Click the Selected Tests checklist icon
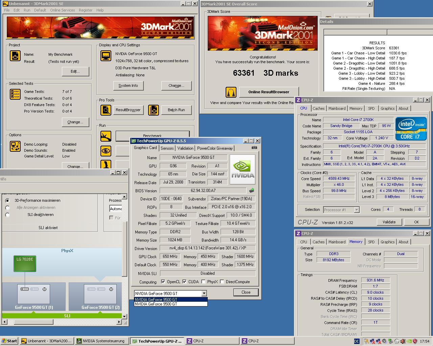This screenshot has height=346, width=433. (15, 94)
